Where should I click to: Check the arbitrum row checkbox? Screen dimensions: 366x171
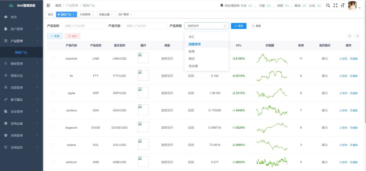(53, 162)
